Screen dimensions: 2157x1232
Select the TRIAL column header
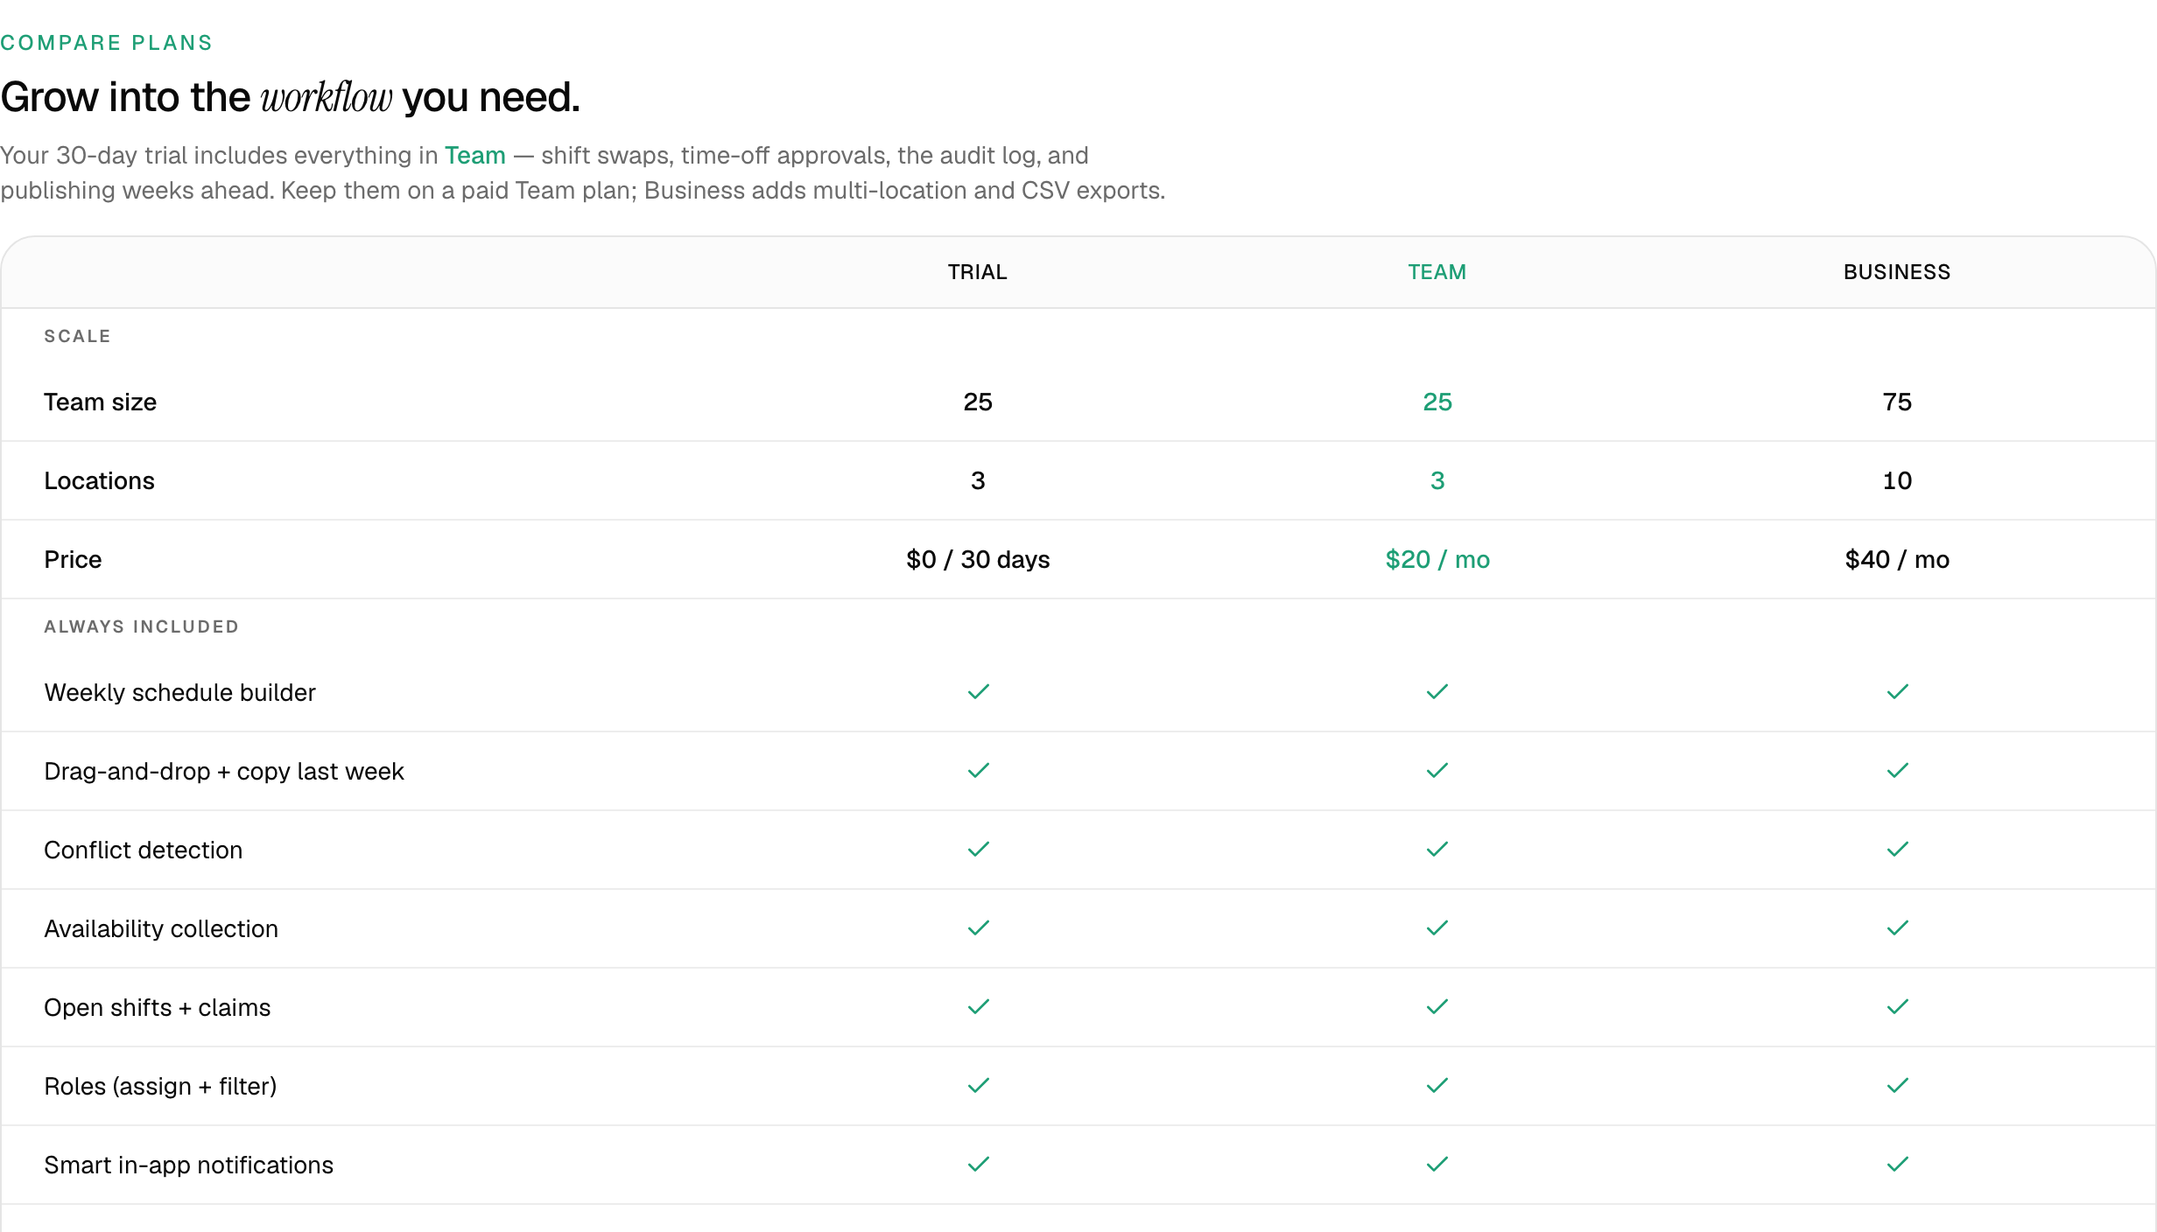point(978,272)
